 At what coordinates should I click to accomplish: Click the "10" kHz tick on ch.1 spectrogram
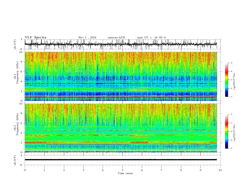click(21, 52)
